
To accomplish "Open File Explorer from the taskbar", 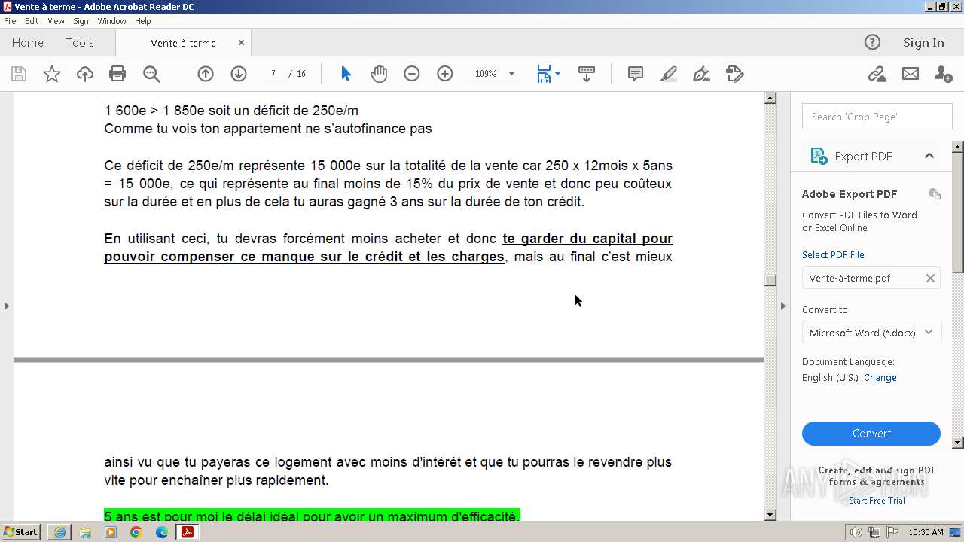I will pos(85,532).
